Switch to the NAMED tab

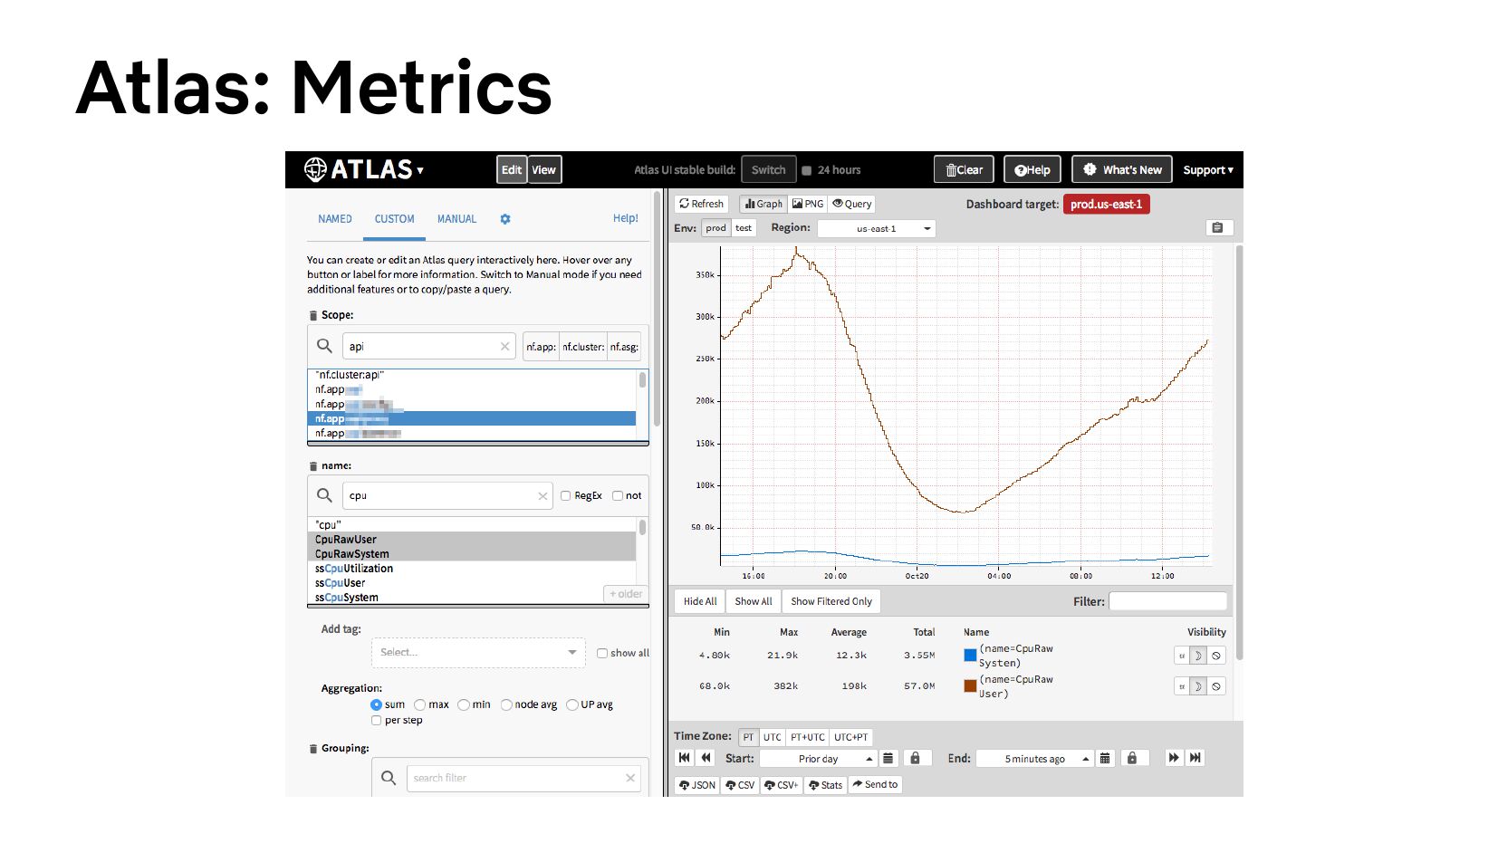click(x=334, y=219)
